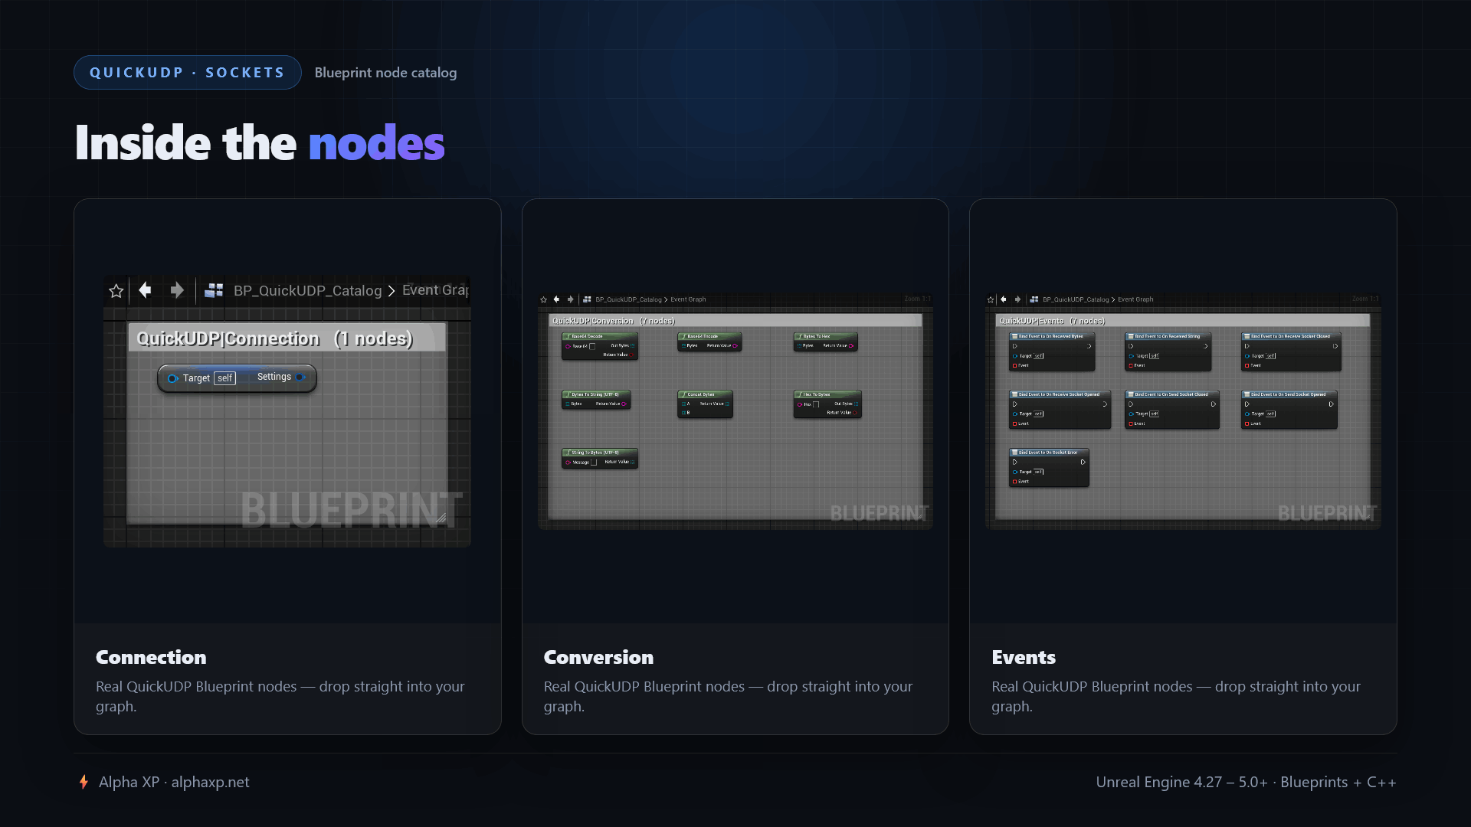This screenshot has width=1471, height=827.
Task: Click the blueprint icon before BP_QuickUDP_Catalog in Connection graph
Action: tap(214, 290)
